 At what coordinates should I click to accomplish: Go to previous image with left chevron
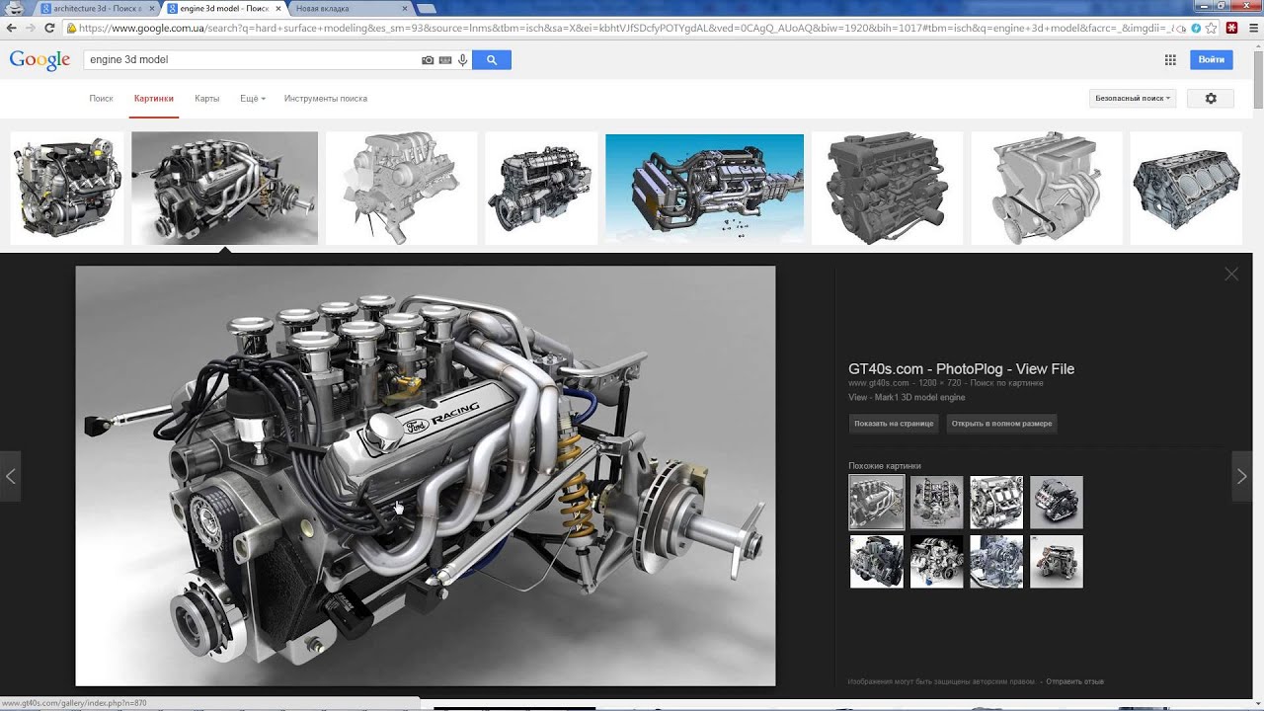(11, 476)
